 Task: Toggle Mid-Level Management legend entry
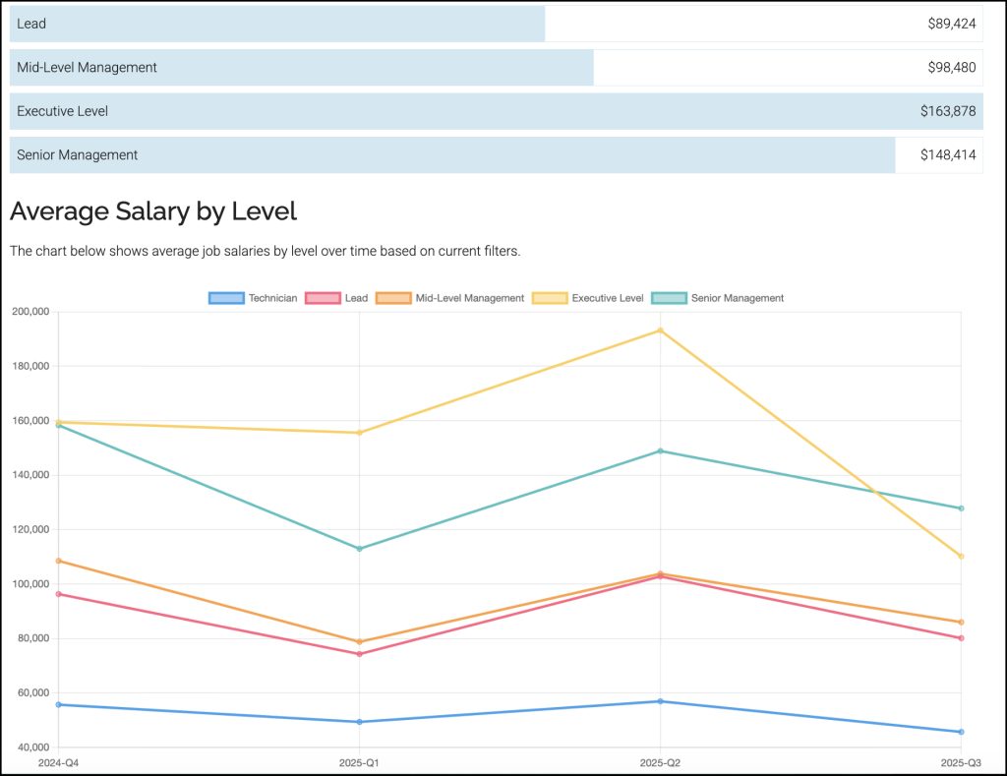454,298
